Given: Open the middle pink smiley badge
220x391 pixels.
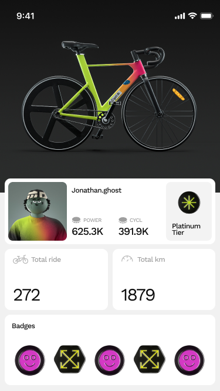Looking at the screenshot, I should click(x=110, y=360).
